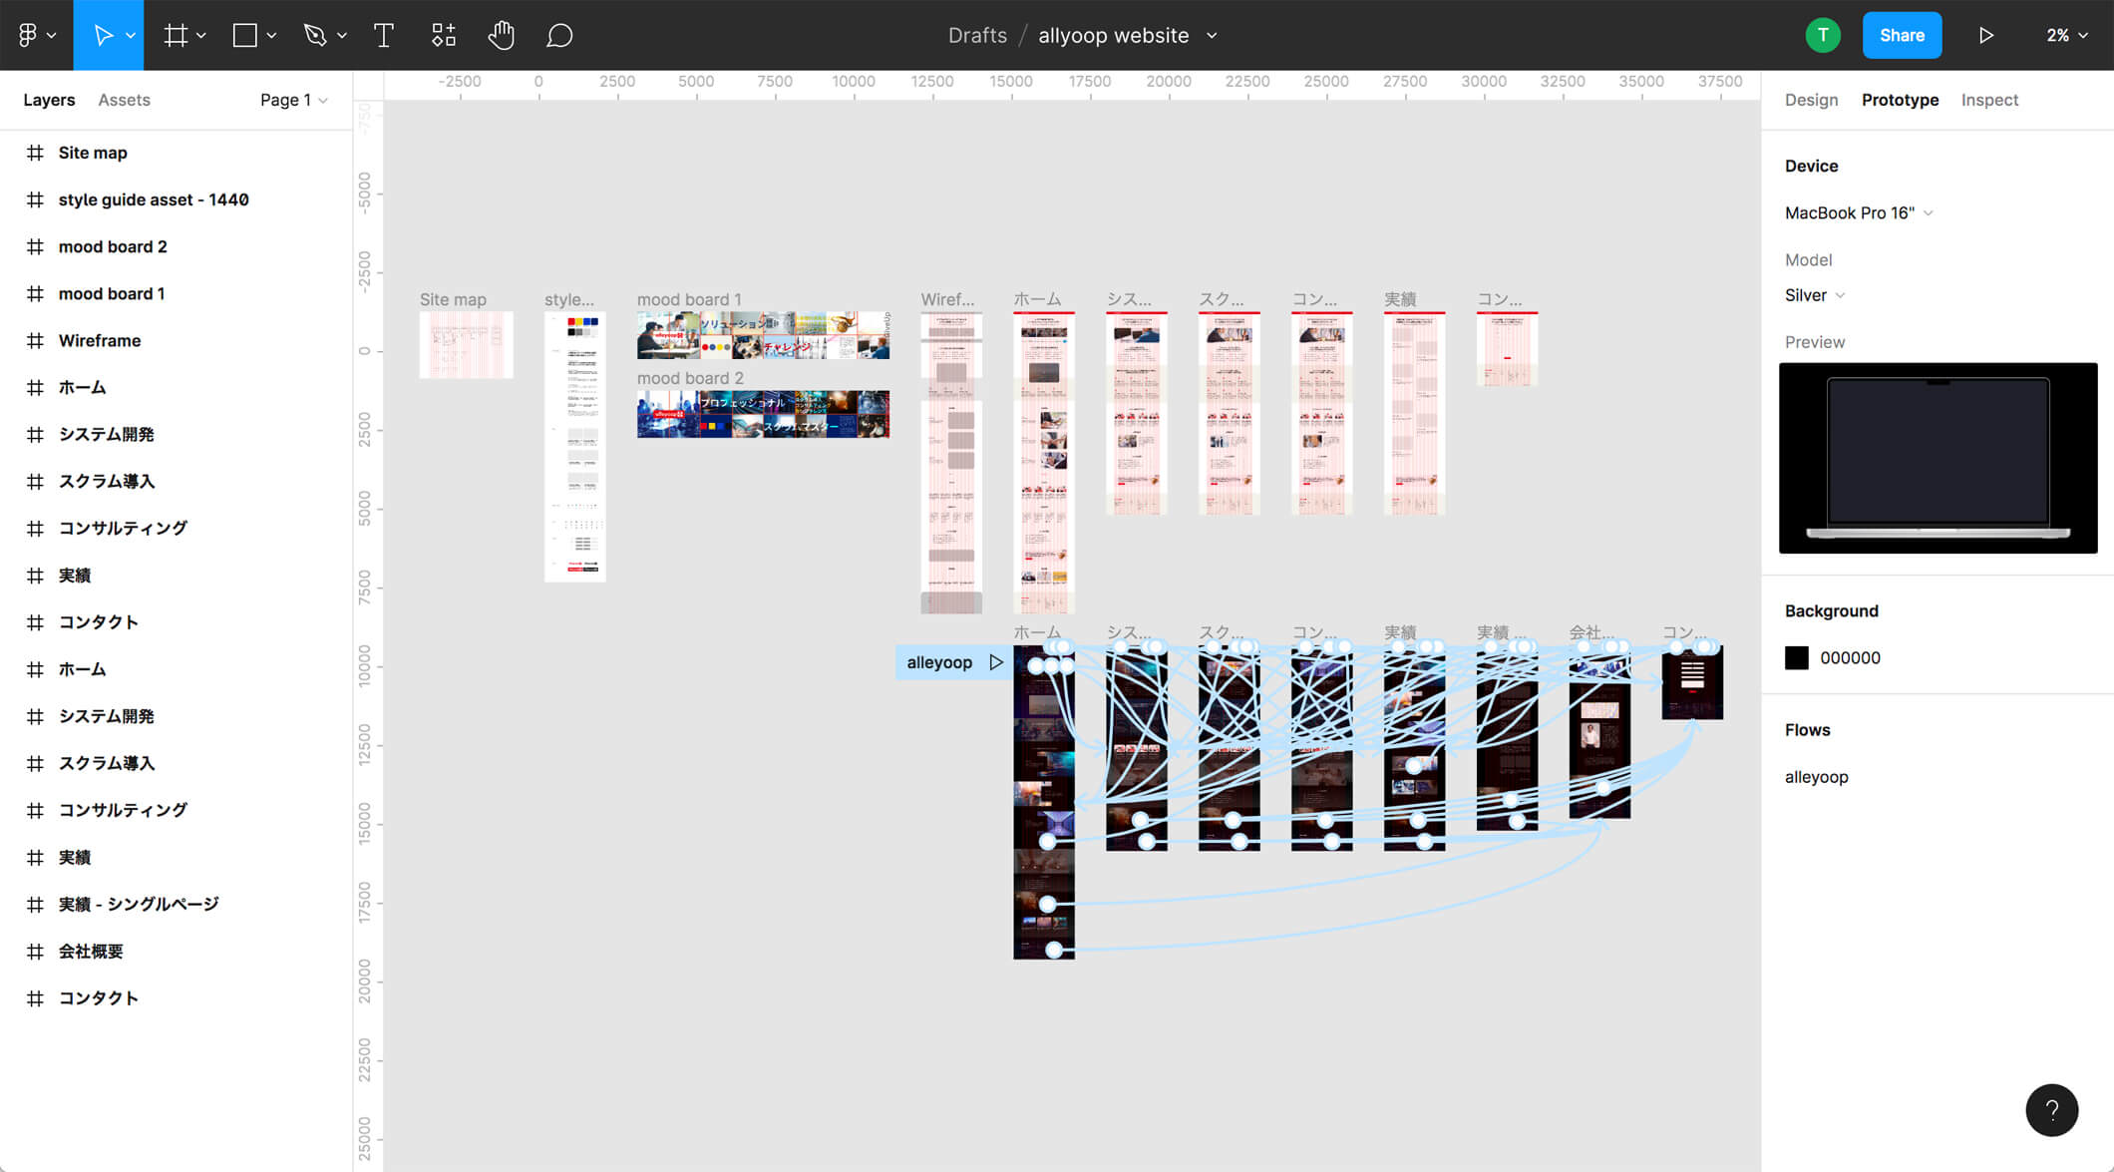
Task: Click frame icon beside mood board 2 layer
Action: [x=35, y=246]
